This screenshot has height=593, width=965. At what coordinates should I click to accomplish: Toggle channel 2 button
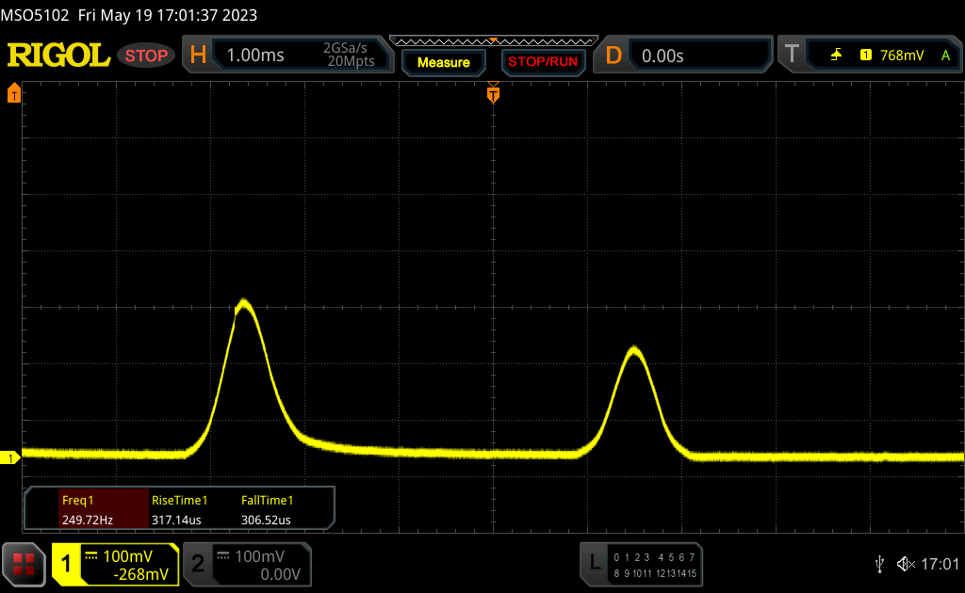(x=198, y=564)
